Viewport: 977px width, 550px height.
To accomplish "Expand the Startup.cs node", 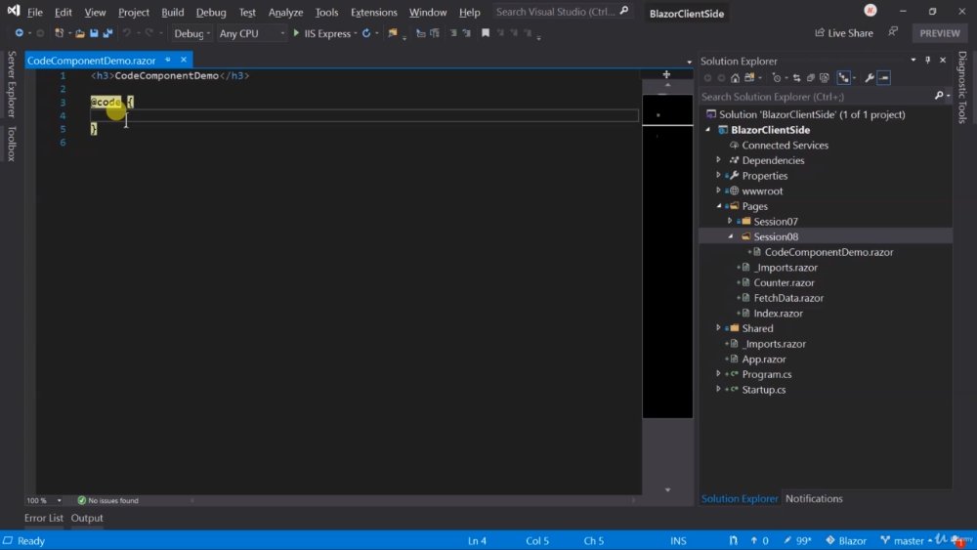I will 718,389.
